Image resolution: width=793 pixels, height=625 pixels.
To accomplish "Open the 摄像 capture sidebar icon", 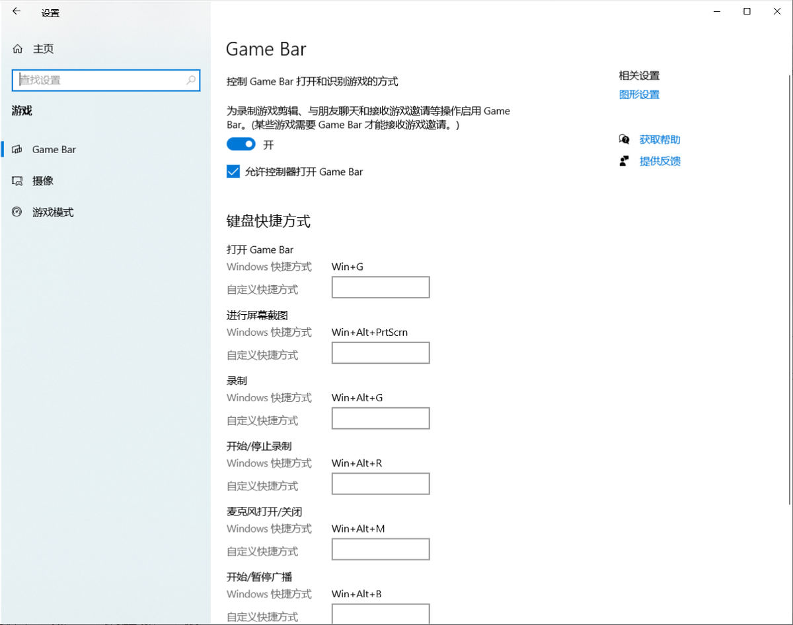I will click(x=18, y=181).
